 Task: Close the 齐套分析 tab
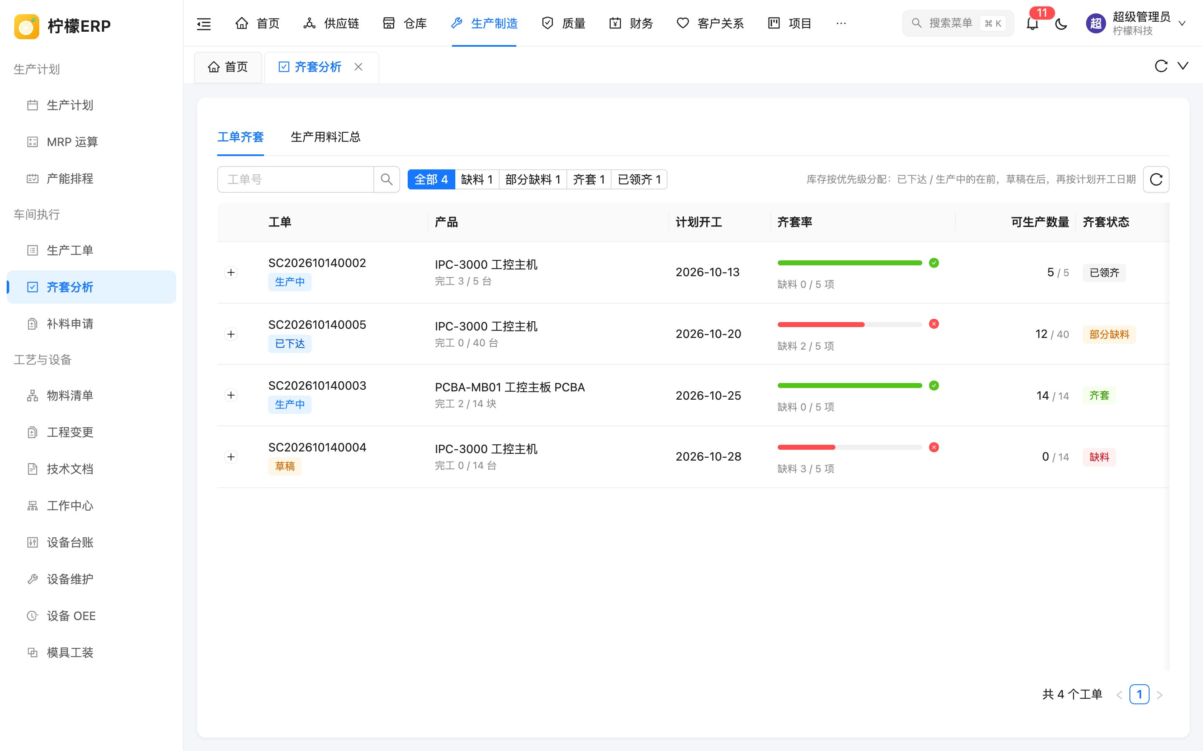tap(358, 67)
